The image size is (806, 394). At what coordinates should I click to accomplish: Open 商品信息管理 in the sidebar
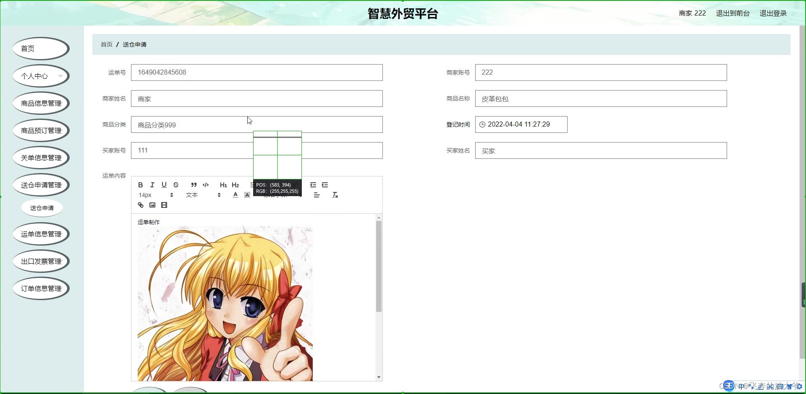click(41, 103)
